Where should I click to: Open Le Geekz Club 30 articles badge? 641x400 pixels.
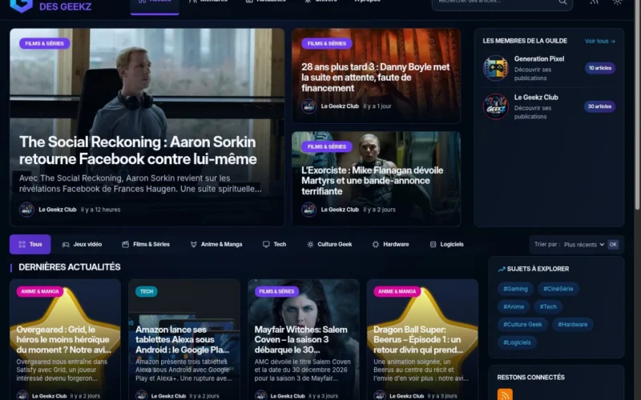(599, 106)
